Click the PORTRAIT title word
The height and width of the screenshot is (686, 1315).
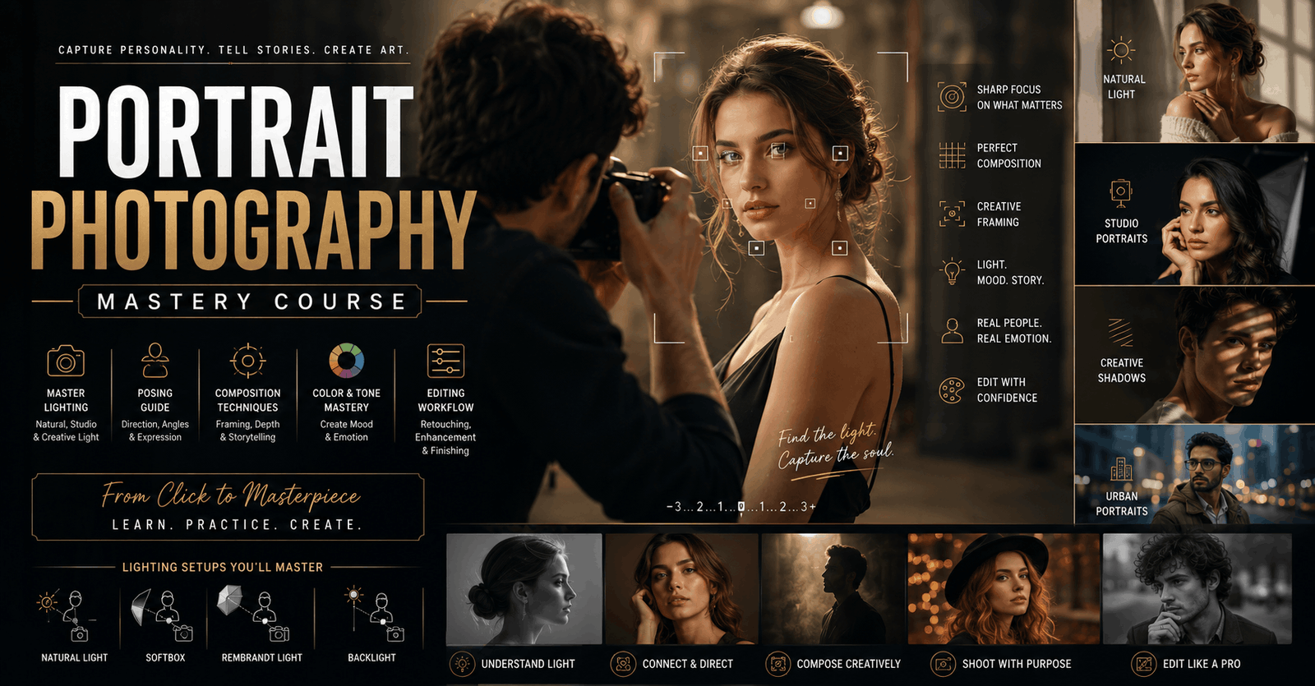236,132
